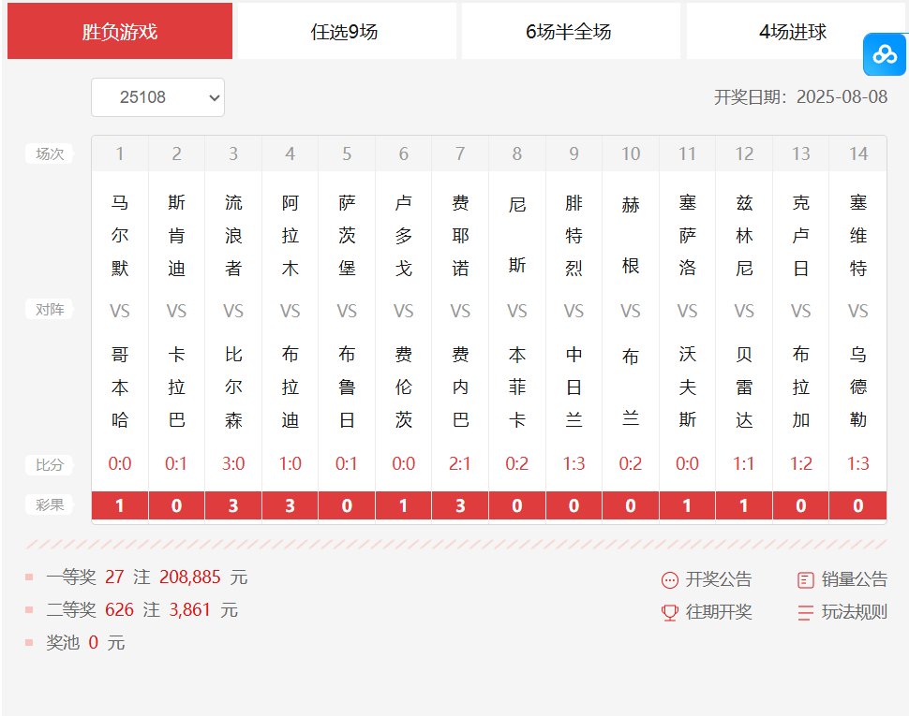Screen dimensions: 909x716
Task: Click the home team 腓特烈
Action: [x=574, y=236]
